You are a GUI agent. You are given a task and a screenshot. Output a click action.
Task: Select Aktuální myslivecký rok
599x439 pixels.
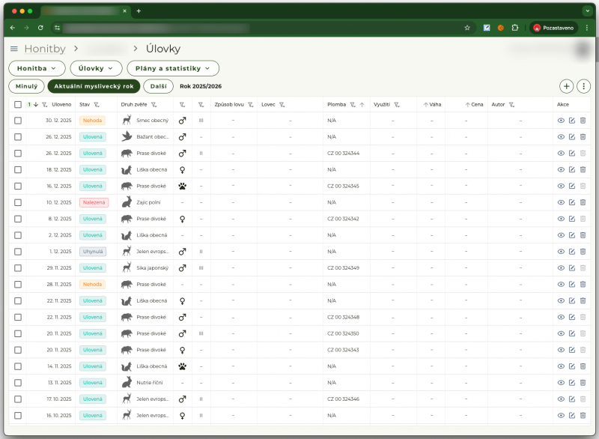coord(94,86)
